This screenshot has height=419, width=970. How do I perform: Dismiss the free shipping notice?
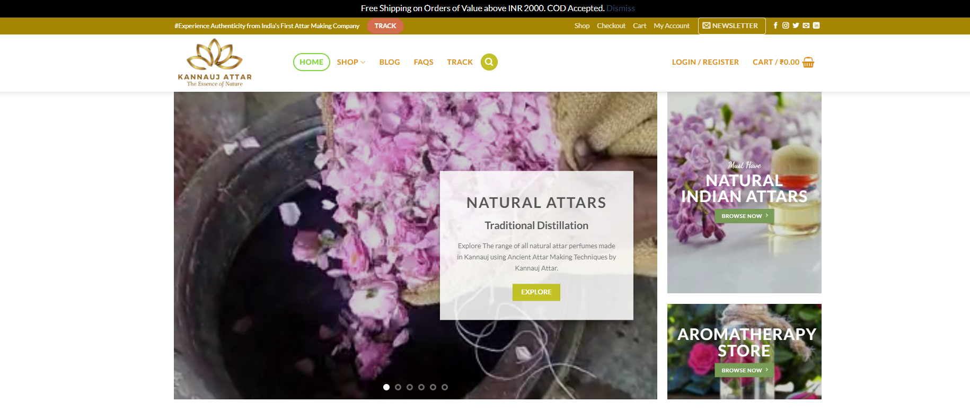coord(621,8)
